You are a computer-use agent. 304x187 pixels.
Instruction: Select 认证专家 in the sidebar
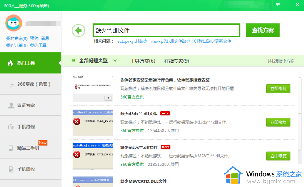tap(31, 106)
